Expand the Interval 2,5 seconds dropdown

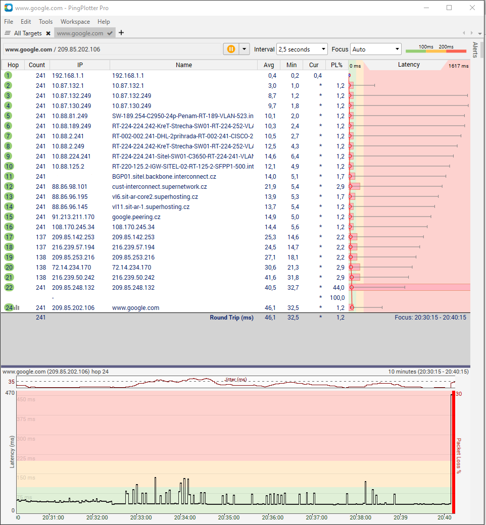click(302, 49)
